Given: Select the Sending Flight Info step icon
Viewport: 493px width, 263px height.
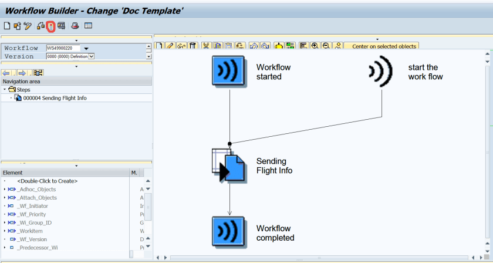Looking at the screenshot, I should click(x=228, y=166).
